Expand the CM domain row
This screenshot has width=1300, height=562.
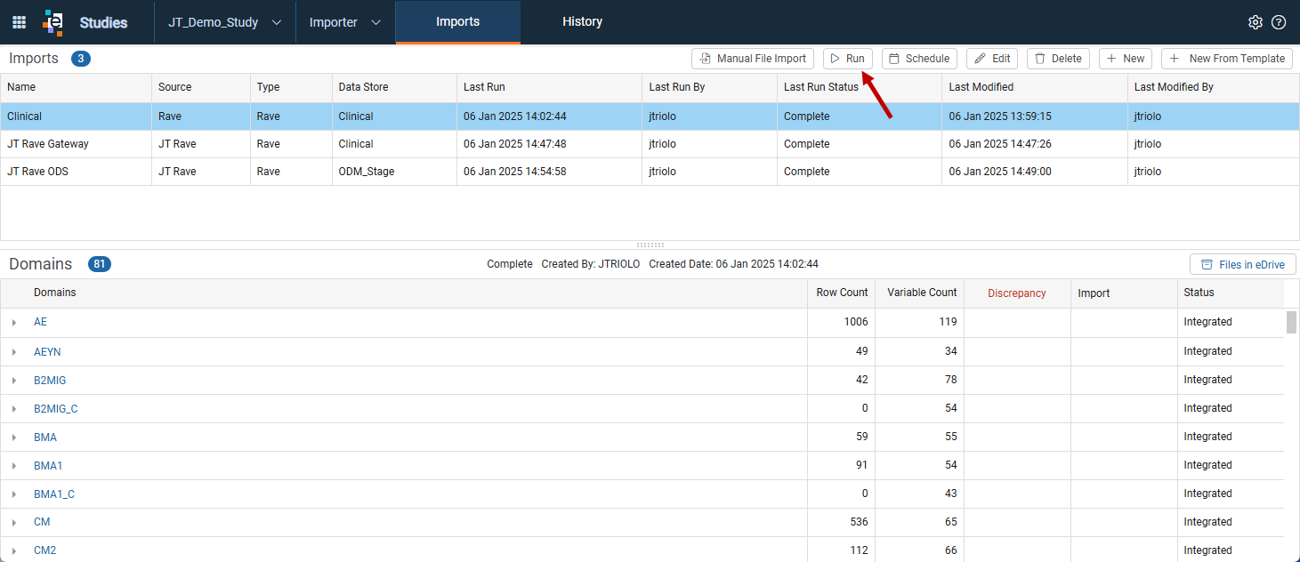tap(14, 523)
